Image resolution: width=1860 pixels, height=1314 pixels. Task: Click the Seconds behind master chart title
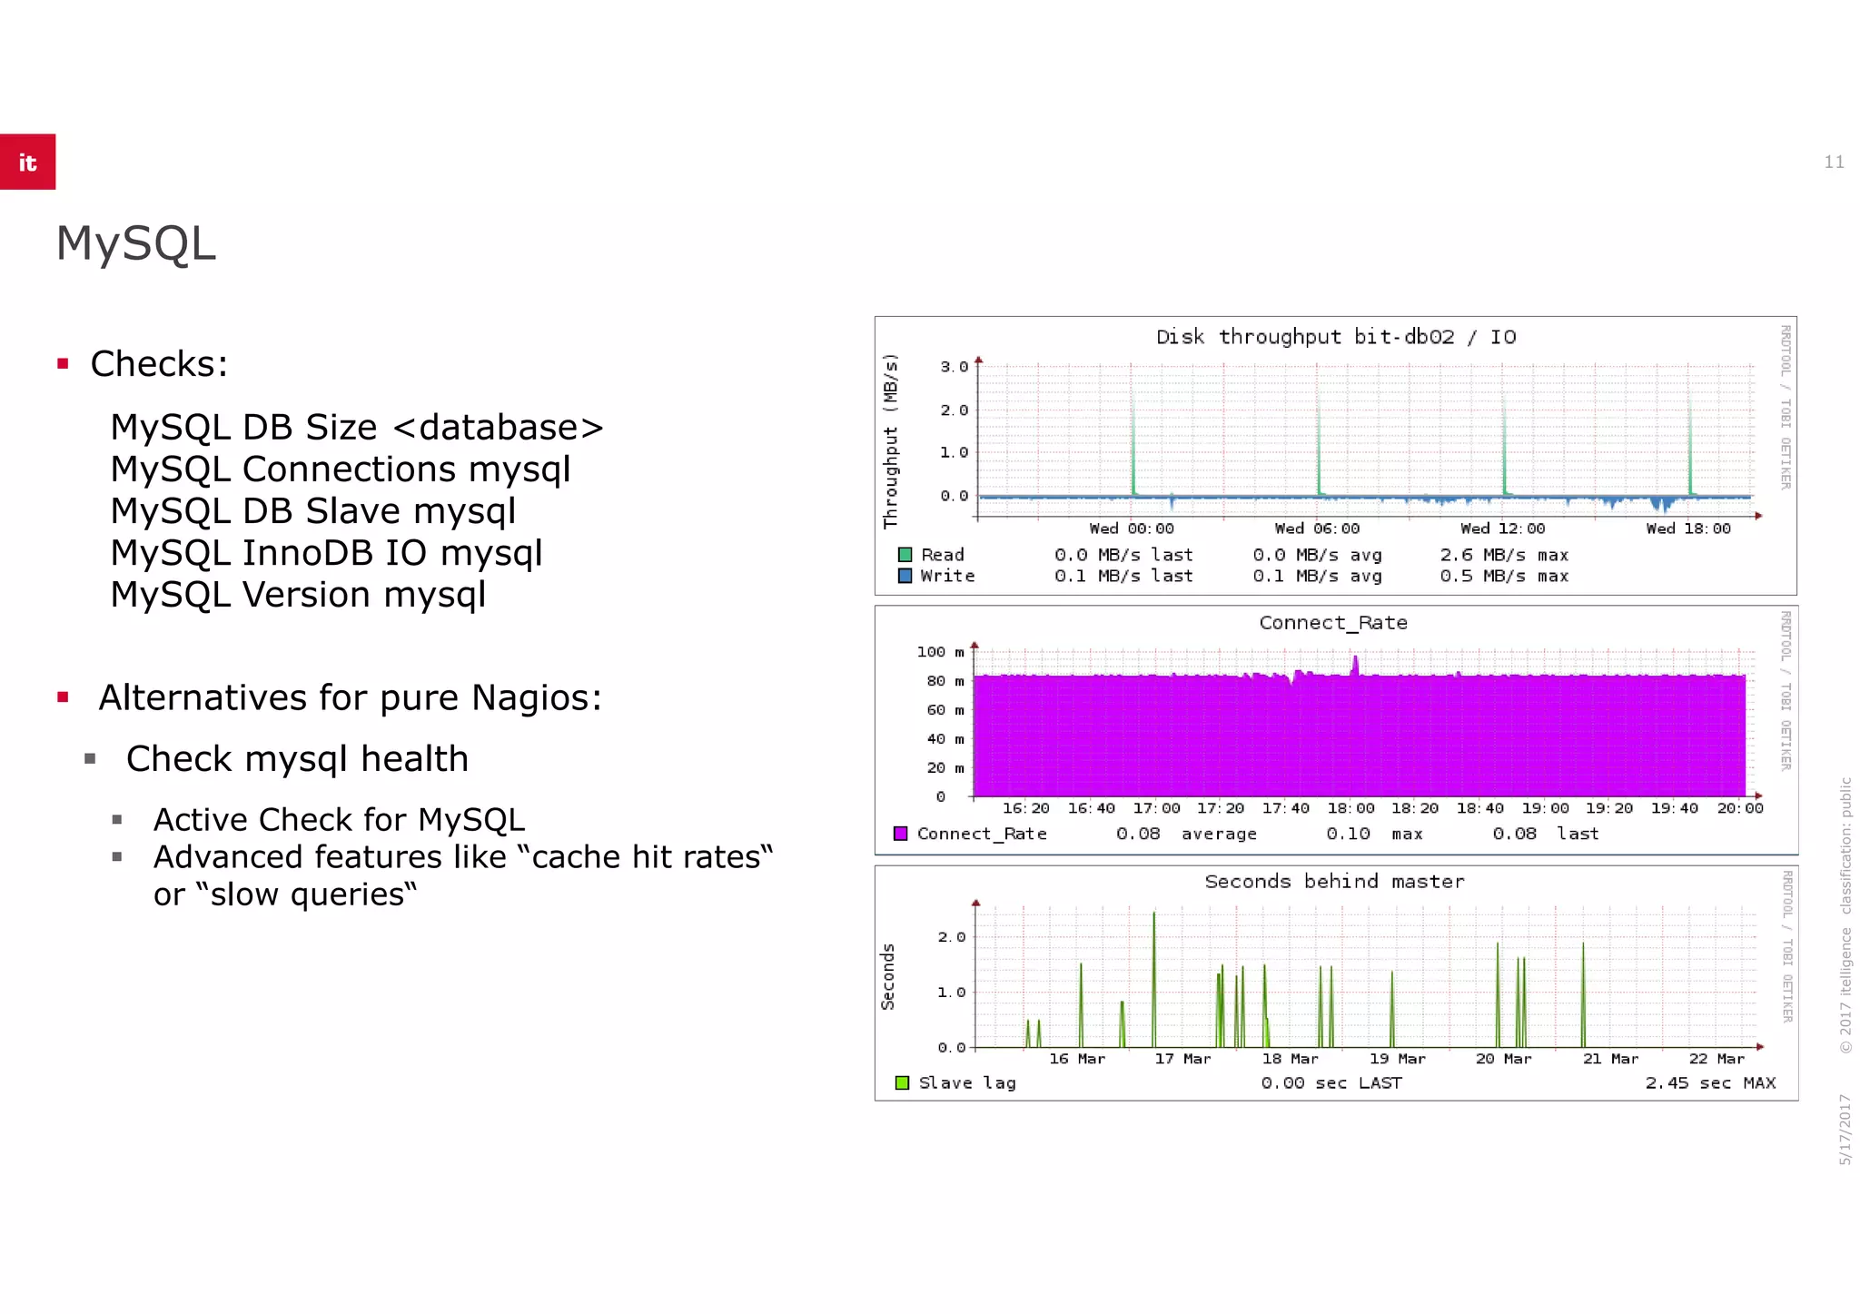pos(1334,882)
